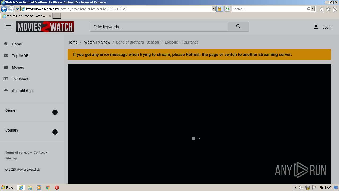Click the magnifier search button
The image size is (339, 191).
tap(238, 27)
